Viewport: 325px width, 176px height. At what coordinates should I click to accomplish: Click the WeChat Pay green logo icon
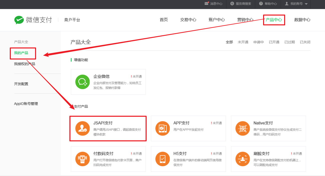(x=19, y=20)
